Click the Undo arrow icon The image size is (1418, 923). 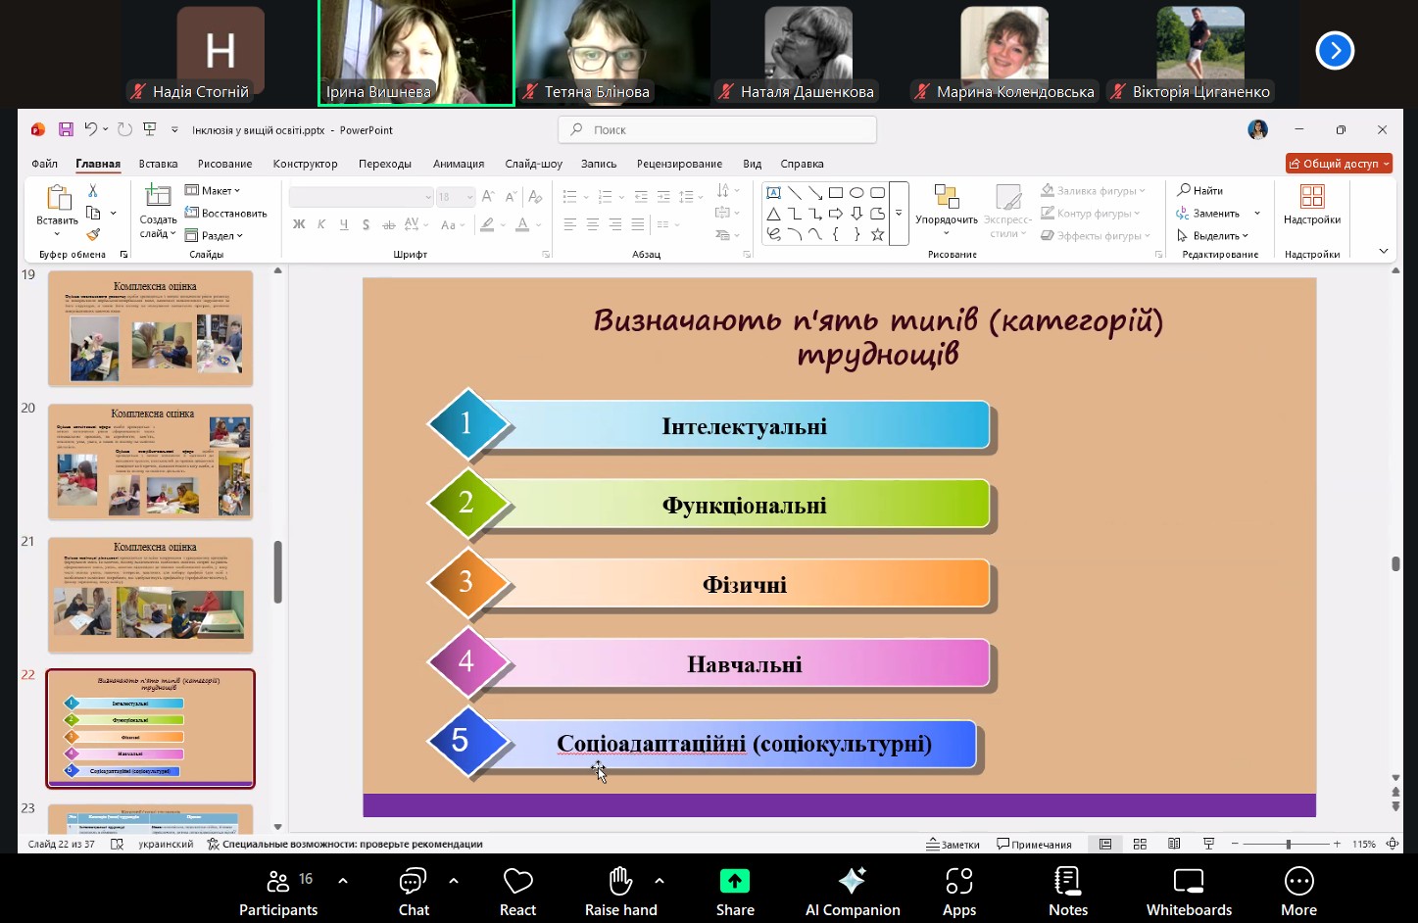(90, 129)
